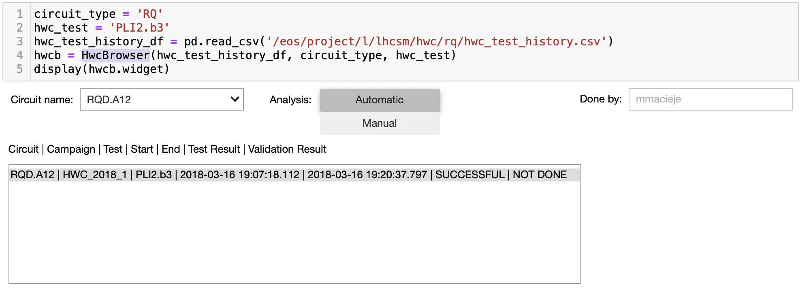
Task: Click the highlighted HwcBrowser token
Action: (x=115, y=55)
